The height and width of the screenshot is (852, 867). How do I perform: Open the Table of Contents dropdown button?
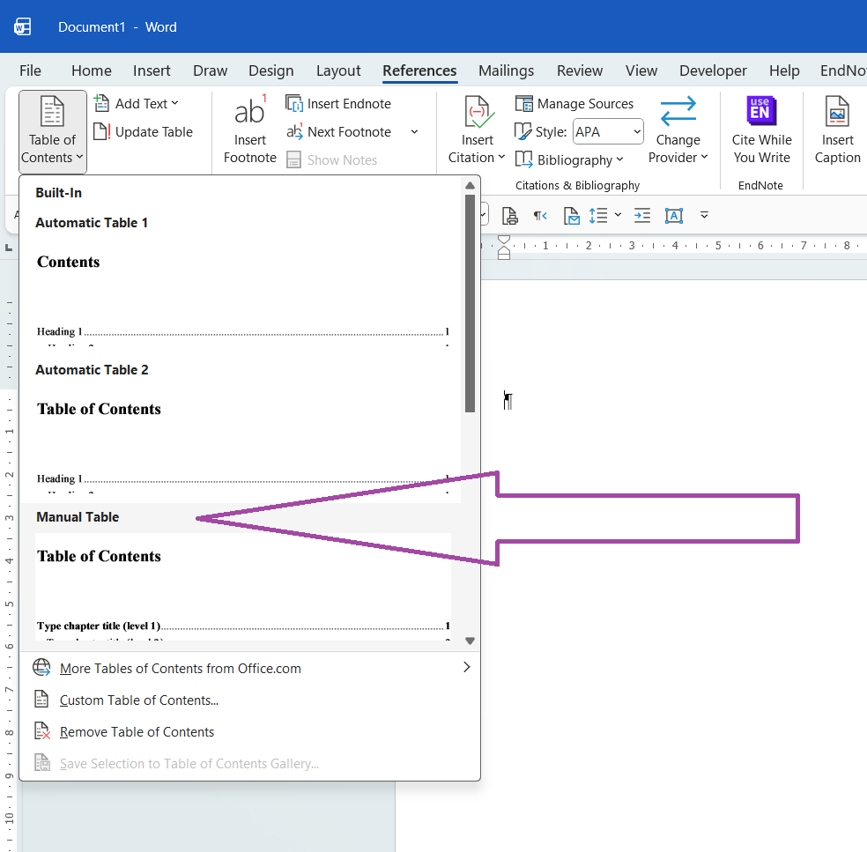(x=53, y=131)
